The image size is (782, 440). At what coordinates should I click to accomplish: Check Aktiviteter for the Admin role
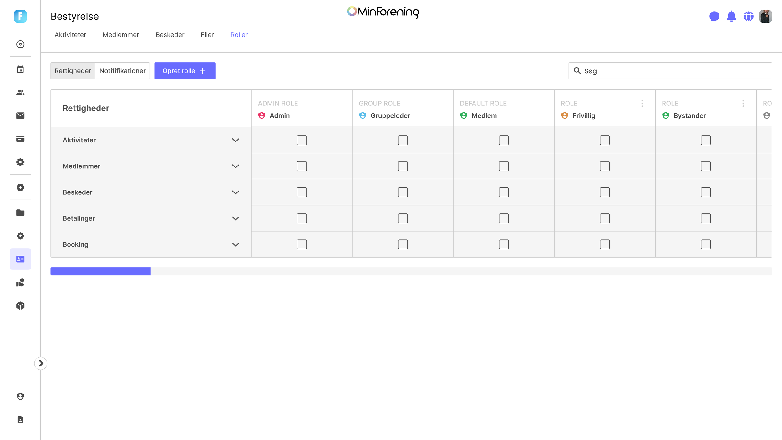coord(302,140)
